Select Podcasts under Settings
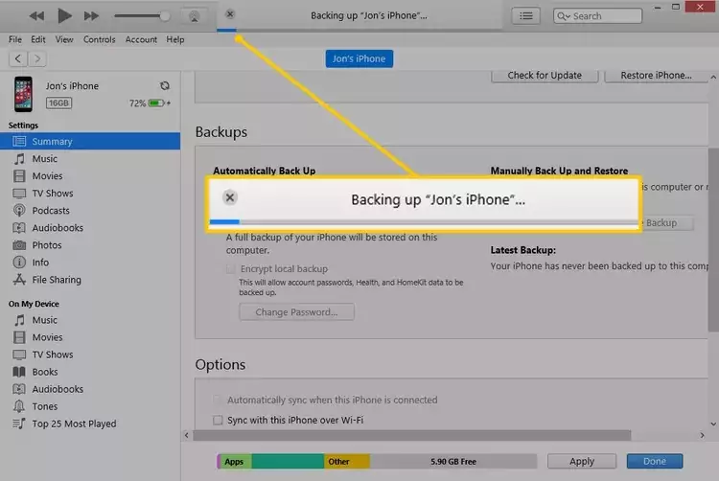719x481 pixels. point(51,211)
